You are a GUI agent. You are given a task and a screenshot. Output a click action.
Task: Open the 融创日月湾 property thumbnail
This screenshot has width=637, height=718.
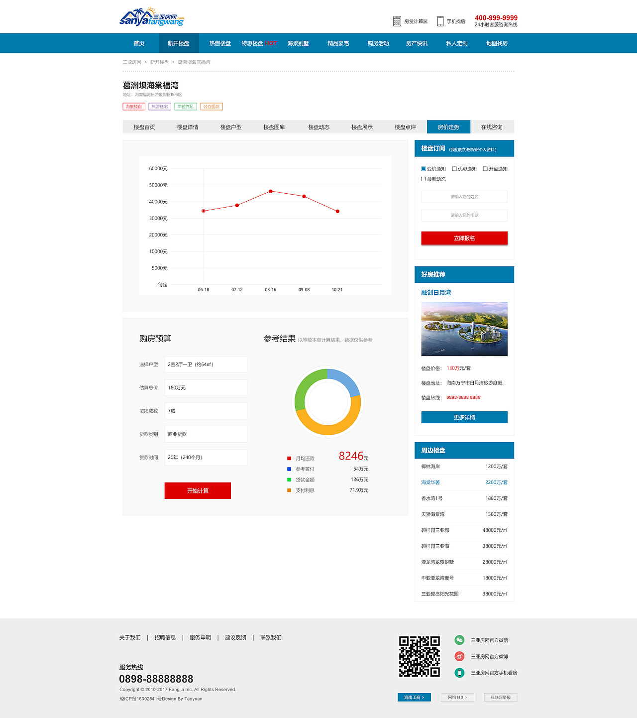(x=464, y=329)
